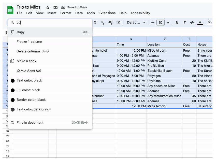Choose Border color: black
The width and height of the screenshot is (216, 159).
(50, 100)
